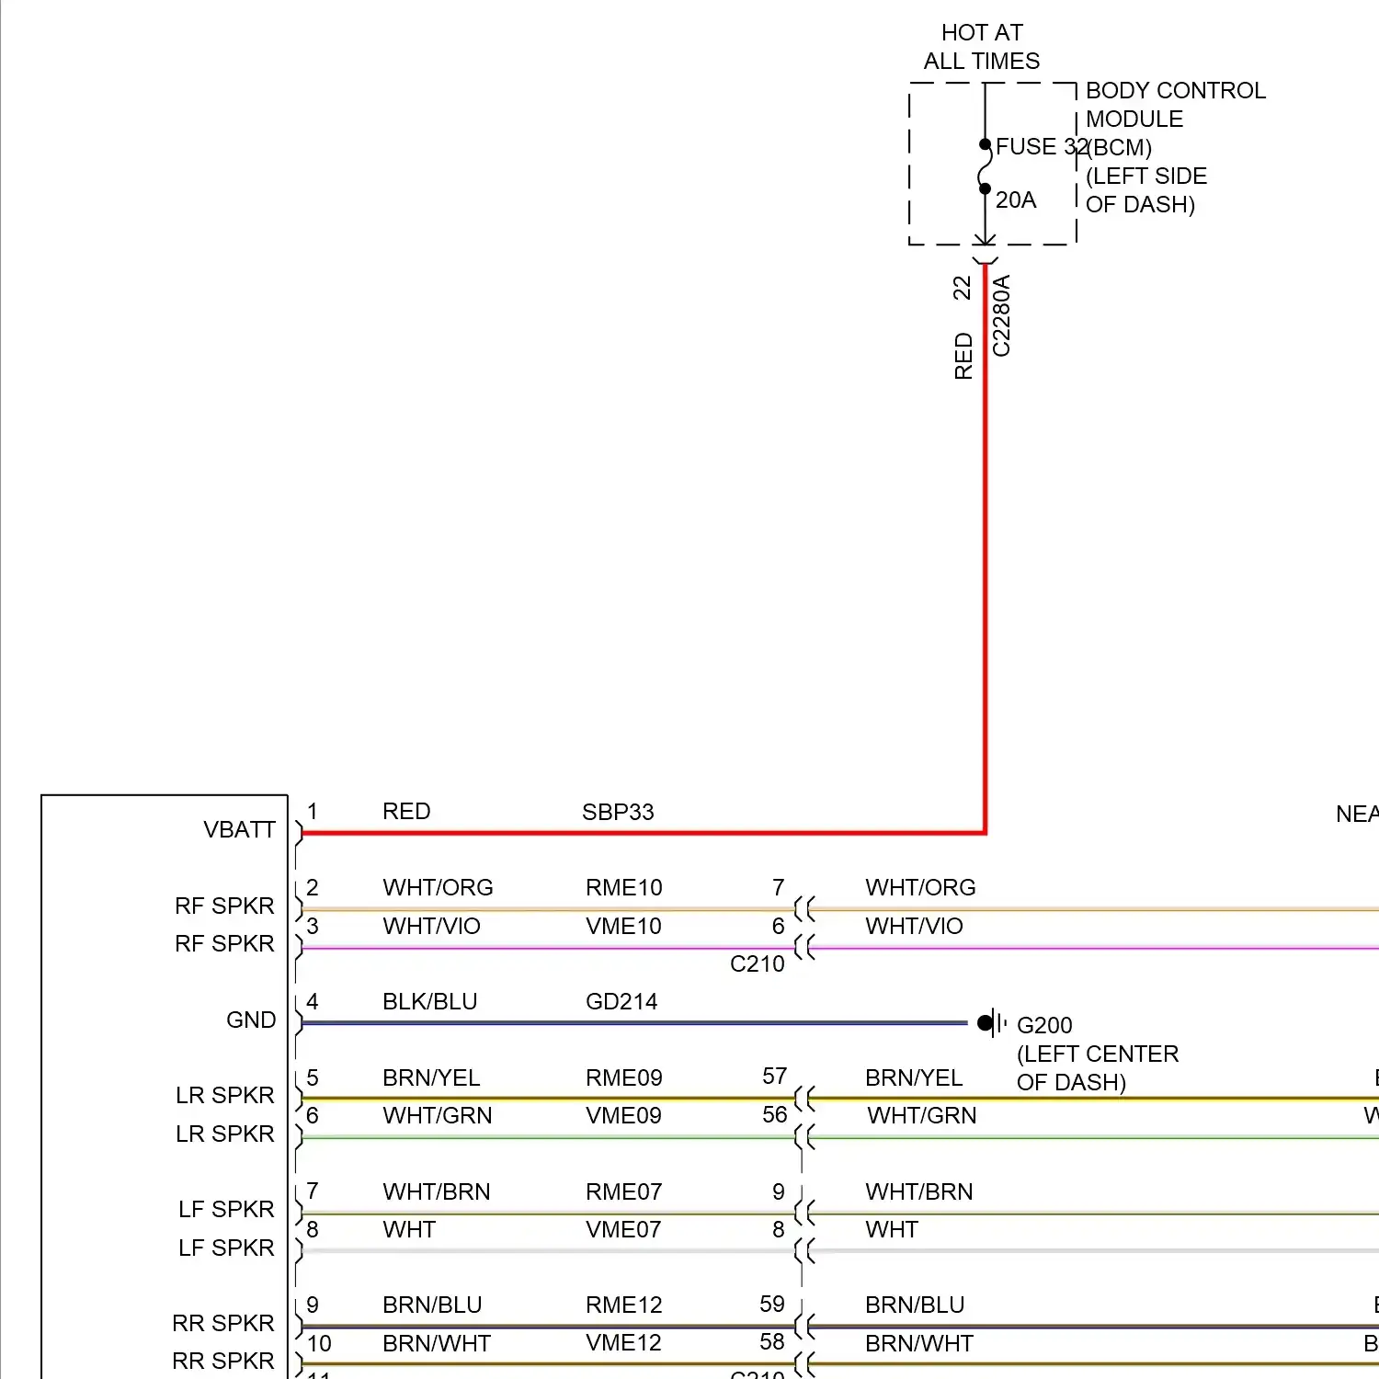1379x1379 pixels.
Task: Click the WHT/VIO label beside VME10
Action: [431, 927]
